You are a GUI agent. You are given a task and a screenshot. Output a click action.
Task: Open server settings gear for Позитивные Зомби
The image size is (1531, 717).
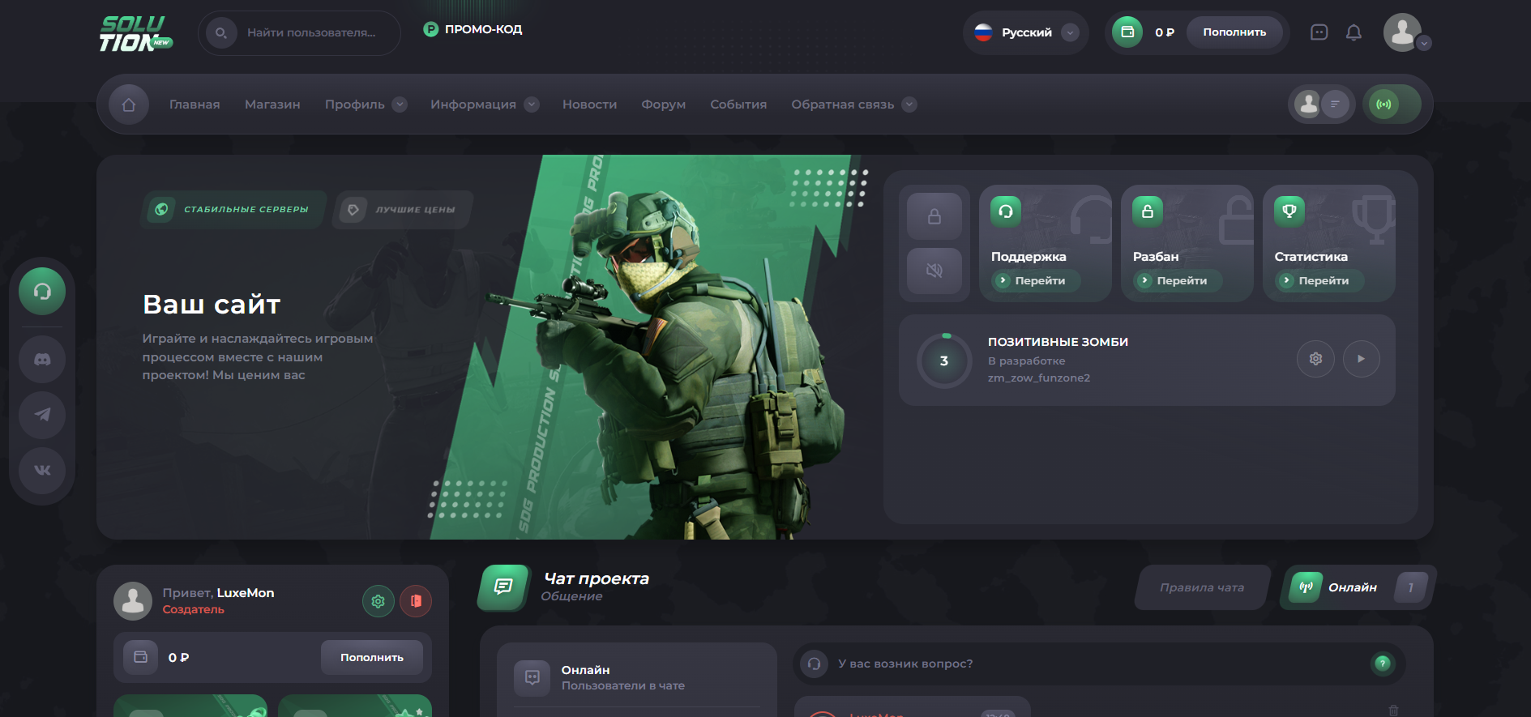coord(1315,359)
